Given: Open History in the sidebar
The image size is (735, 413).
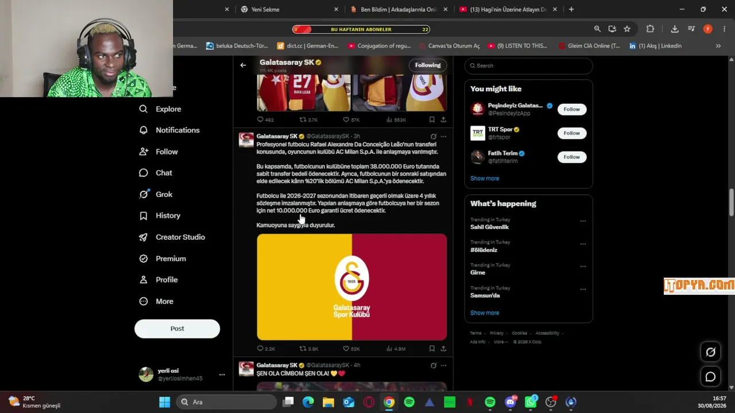Looking at the screenshot, I should pos(160,216).
